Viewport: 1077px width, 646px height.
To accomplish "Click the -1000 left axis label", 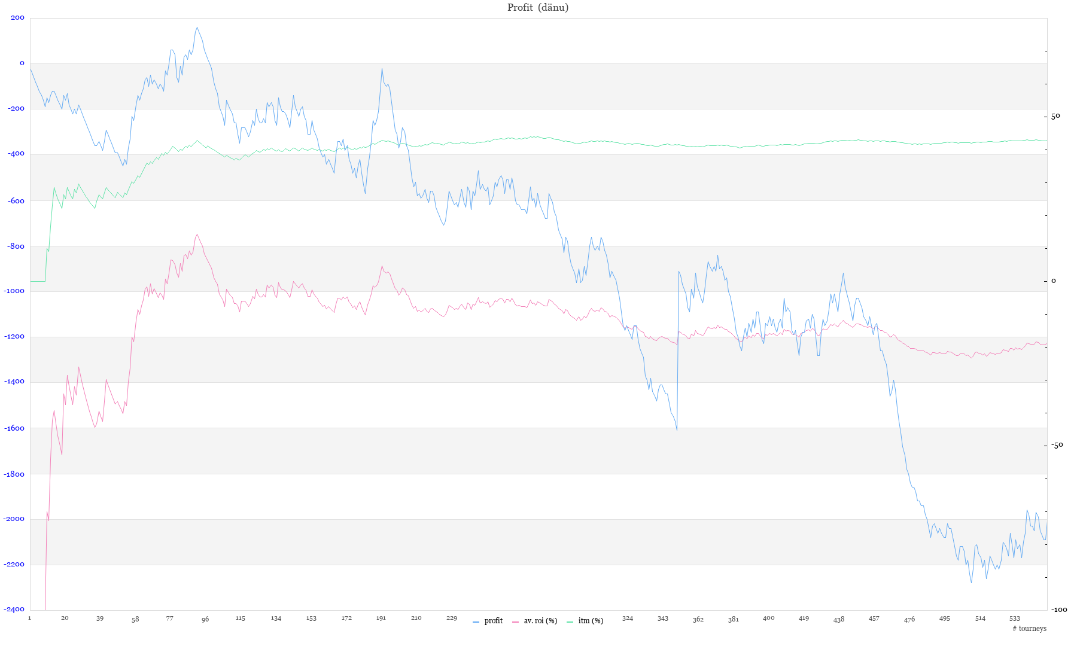I will [16, 291].
